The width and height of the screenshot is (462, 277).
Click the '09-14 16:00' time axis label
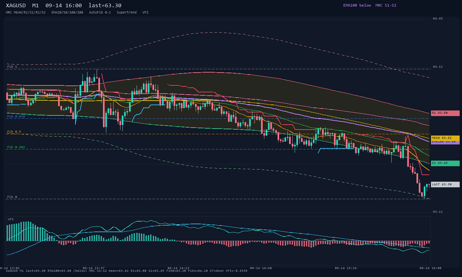tap(431, 268)
